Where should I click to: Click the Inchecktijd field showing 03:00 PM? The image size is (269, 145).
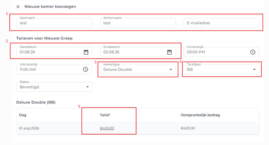pos(221,52)
